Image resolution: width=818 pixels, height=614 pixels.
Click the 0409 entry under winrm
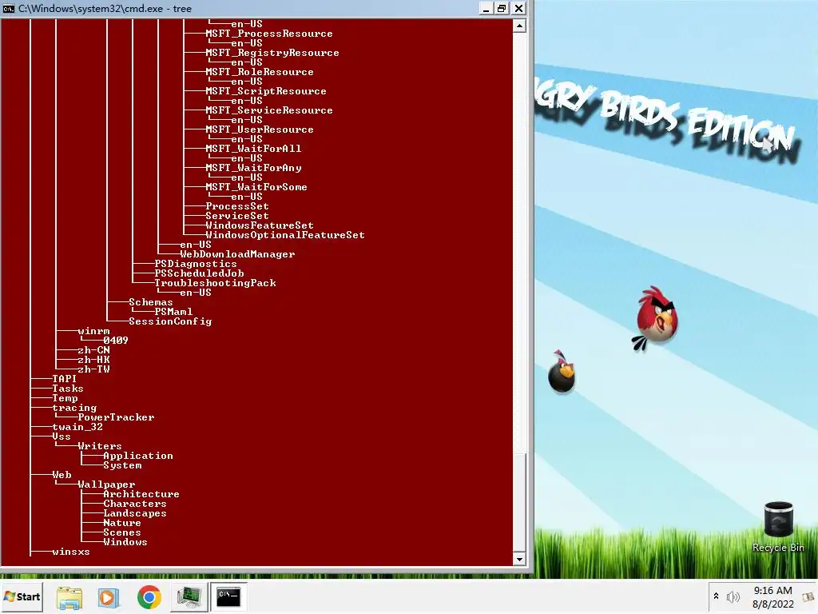click(x=115, y=341)
